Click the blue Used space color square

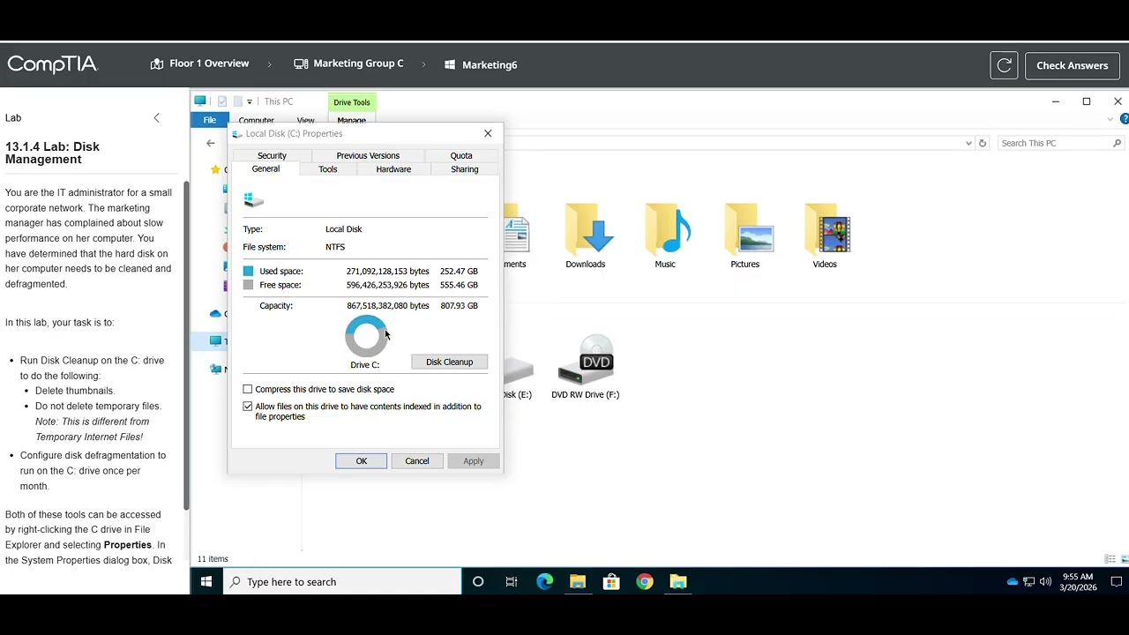click(249, 272)
